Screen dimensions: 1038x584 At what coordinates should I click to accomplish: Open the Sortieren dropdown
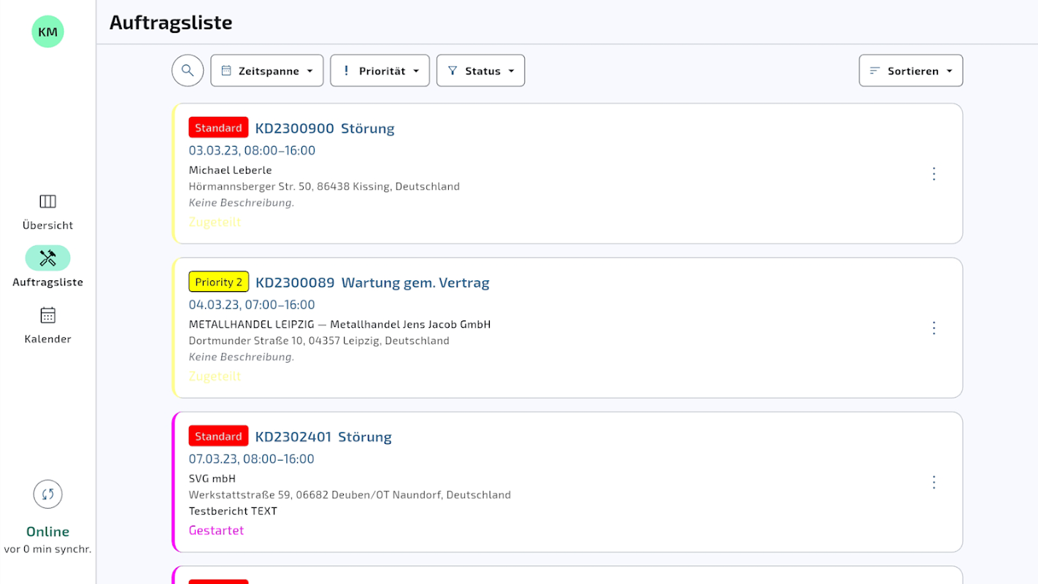911,71
